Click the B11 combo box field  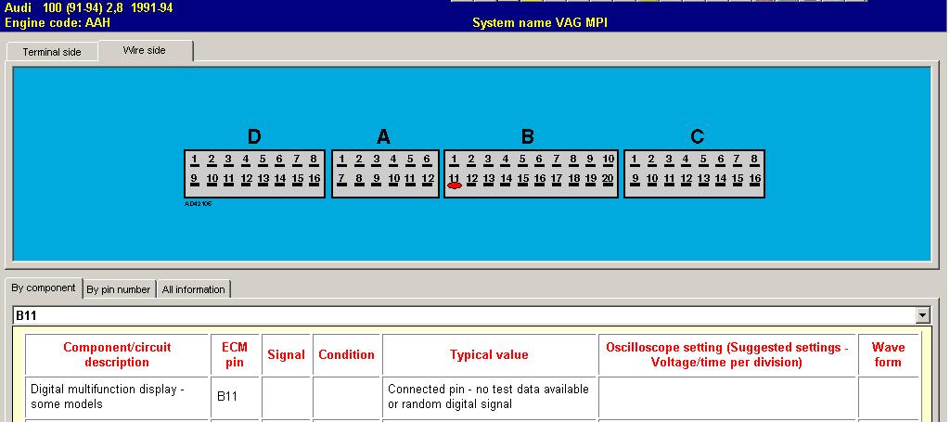coord(464,316)
